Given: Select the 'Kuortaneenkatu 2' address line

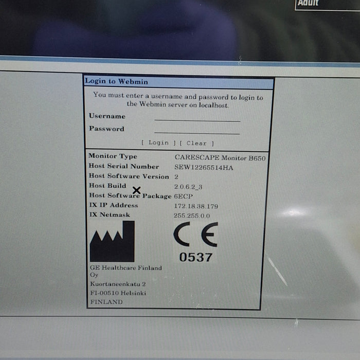Looking at the screenshot, I should click(118, 284).
